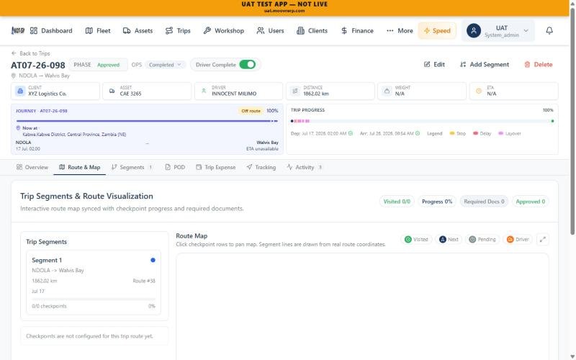Click the Driver legend icon
The image size is (576, 360).
click(x=510, y=240)
